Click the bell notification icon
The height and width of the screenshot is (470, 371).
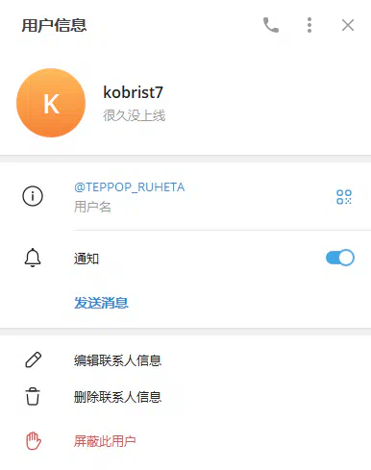pos(33,258)
